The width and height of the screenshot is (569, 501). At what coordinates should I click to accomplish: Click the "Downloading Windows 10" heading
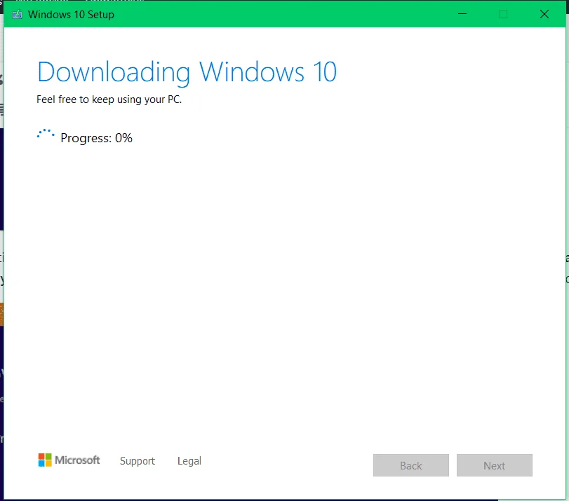click(187, 72)
